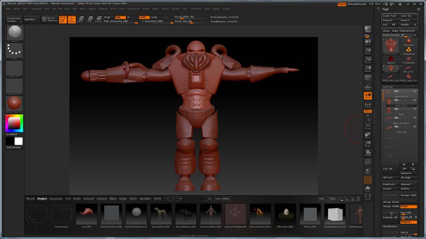Open the Alpha Off selector
The image size is (426, 239).
point(14,69)
